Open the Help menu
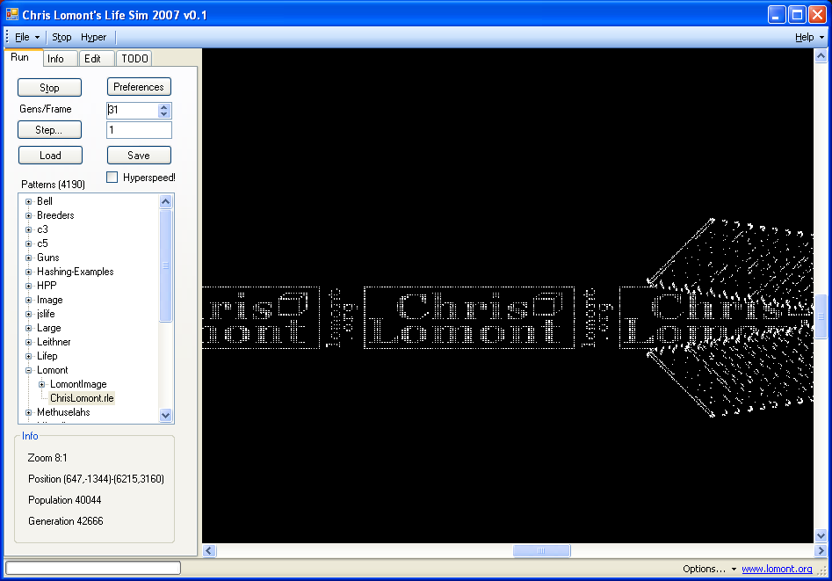Viewport: 832px width, 581px height. click(808, 37)
